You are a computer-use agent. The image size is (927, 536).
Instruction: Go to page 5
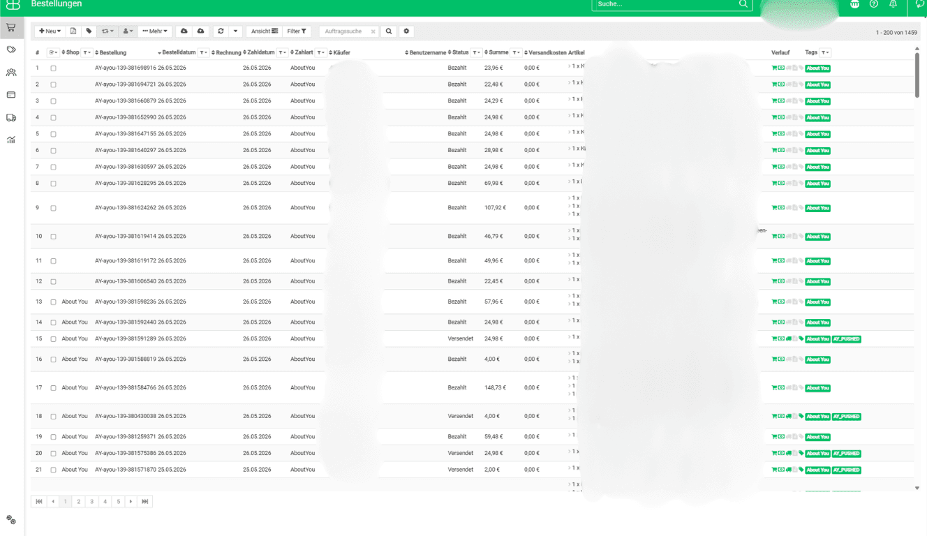(118, 501)
